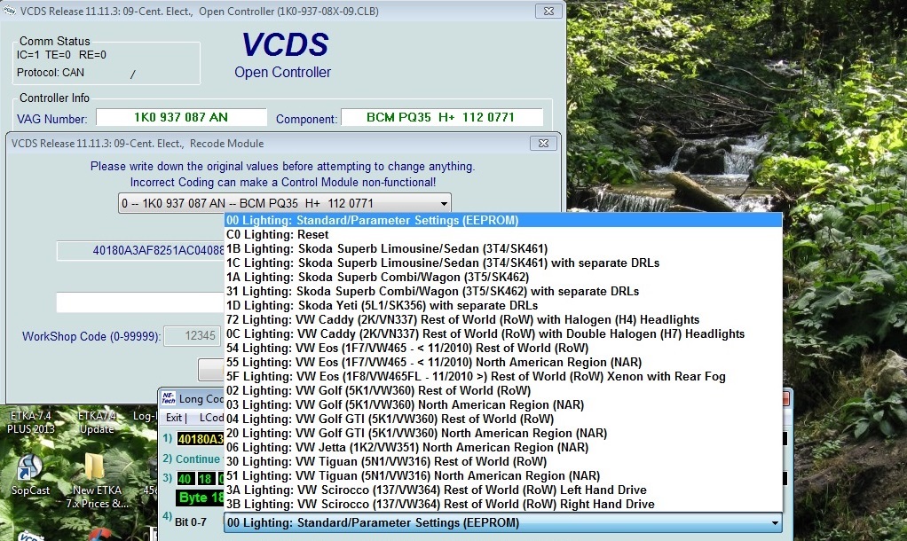
Task: Select the New ETKA 7.x Prices folder
Action: point(97,481)
